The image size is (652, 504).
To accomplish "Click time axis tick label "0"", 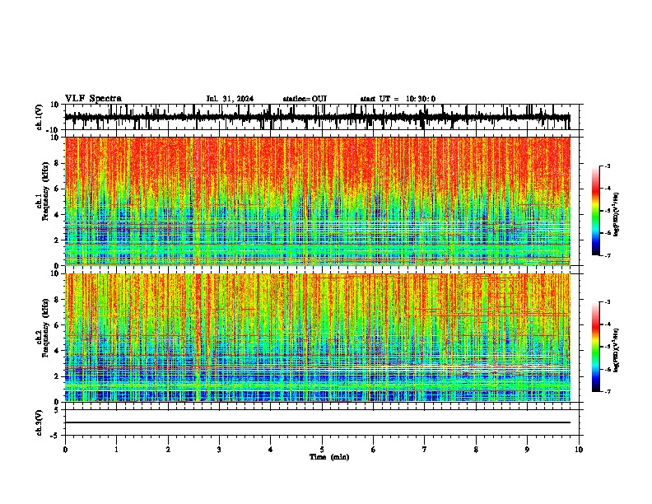I will (x=65, y=450).
